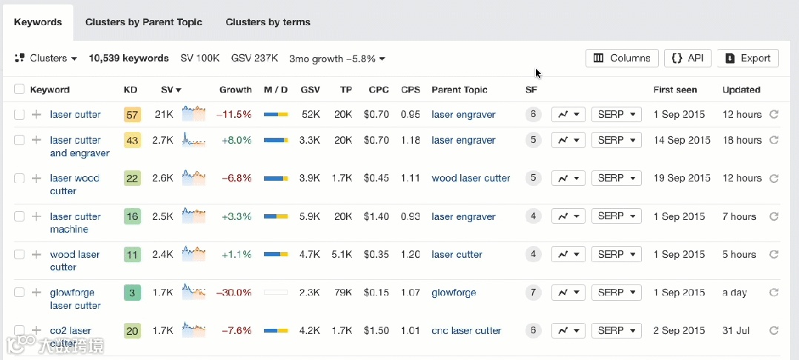Click KD badge 3 for glowforge row
This screenshot has height=360, width=799.
(x=132, y=293)
